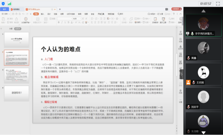The image size is (223, 135).
Task: Collapse the participant video panel arrow
Action: click(x=181, y=74)
